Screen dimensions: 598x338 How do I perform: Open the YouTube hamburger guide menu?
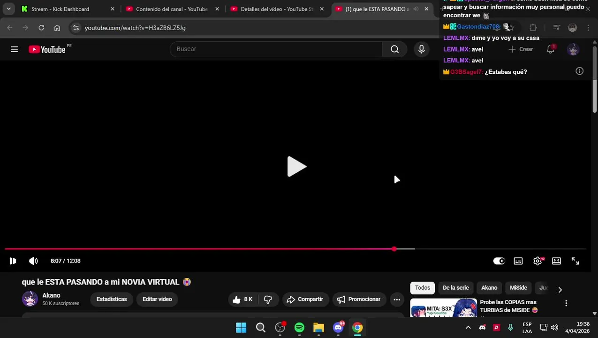point(15,49)
